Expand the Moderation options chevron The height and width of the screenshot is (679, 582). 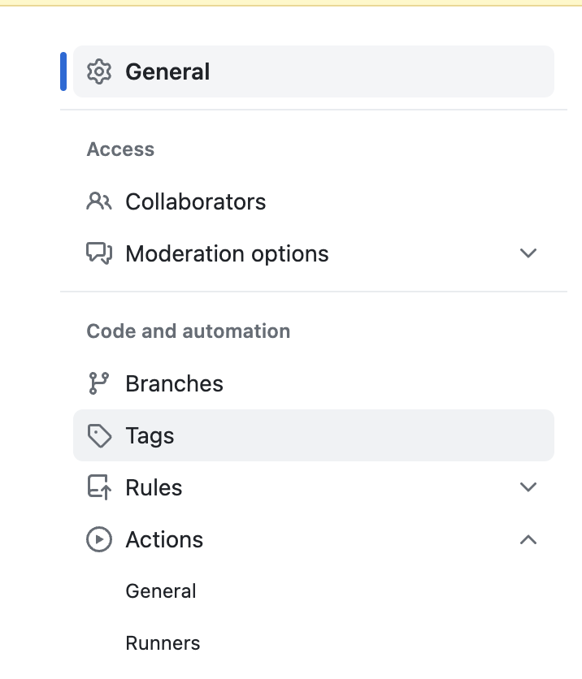point(528,253)
